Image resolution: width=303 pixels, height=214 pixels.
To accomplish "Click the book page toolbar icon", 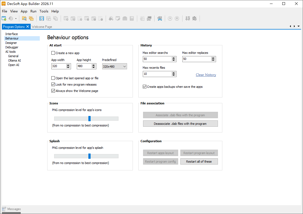I will pyautogui.click(x=132, y=18).
